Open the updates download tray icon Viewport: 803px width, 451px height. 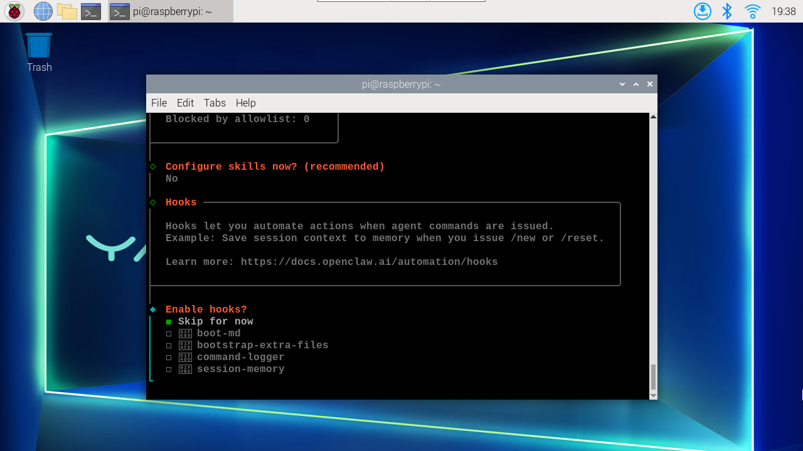coord(703,11)
